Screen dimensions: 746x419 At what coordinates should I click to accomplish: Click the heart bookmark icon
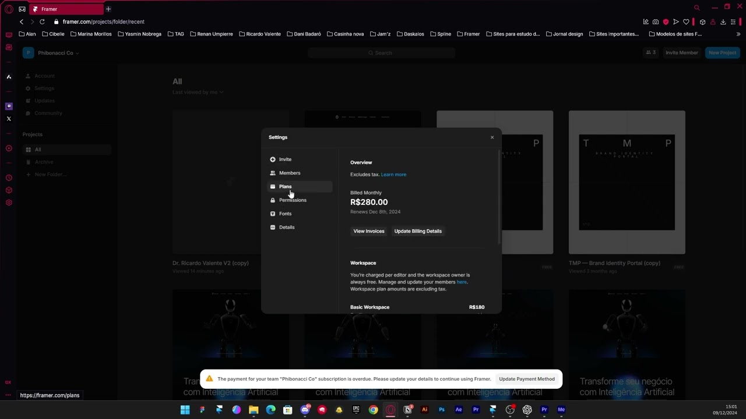point(686,22)
